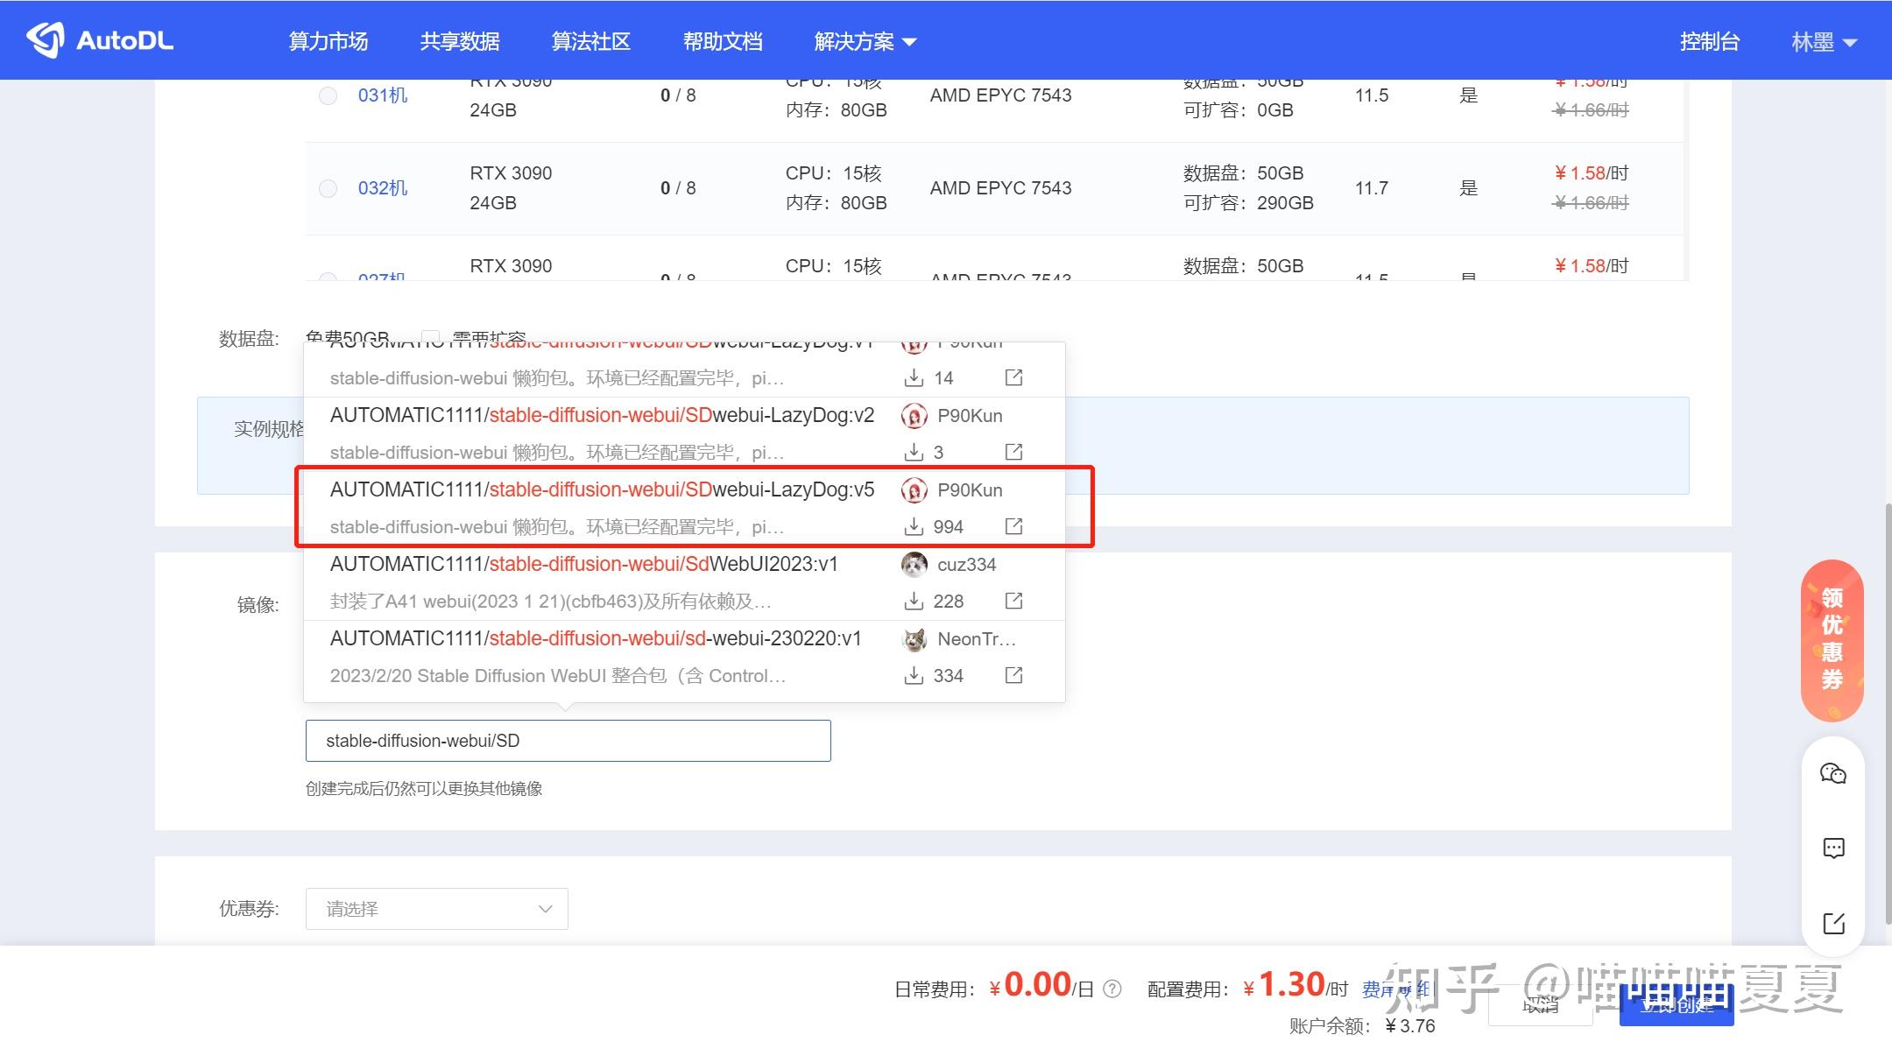Go to 算力市场 in navigation

pos(328,41)
